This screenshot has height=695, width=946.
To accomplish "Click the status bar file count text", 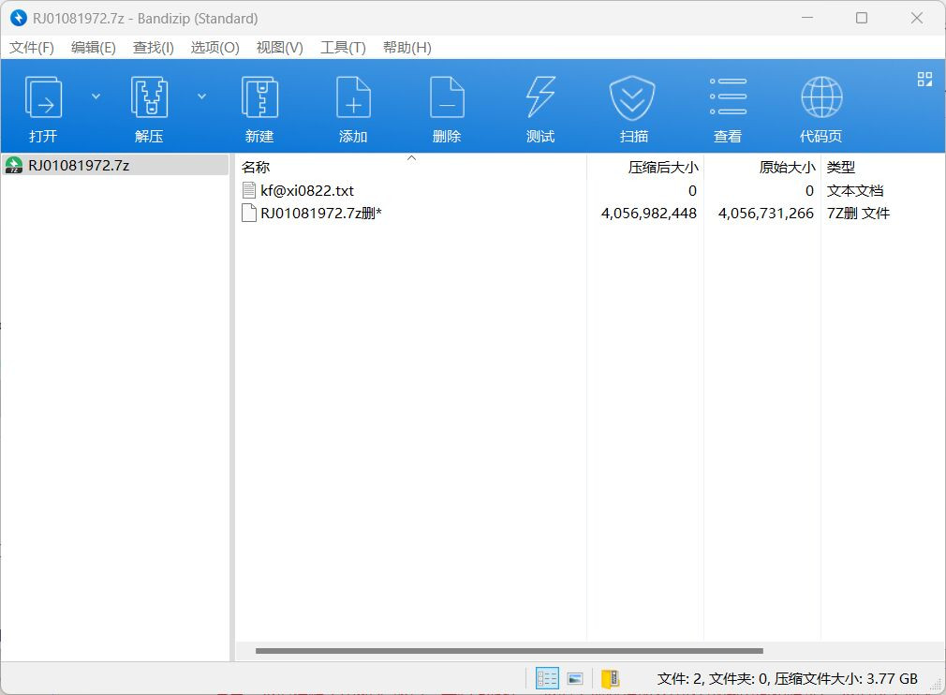I will pyautogui.click(x=787, y=679).
